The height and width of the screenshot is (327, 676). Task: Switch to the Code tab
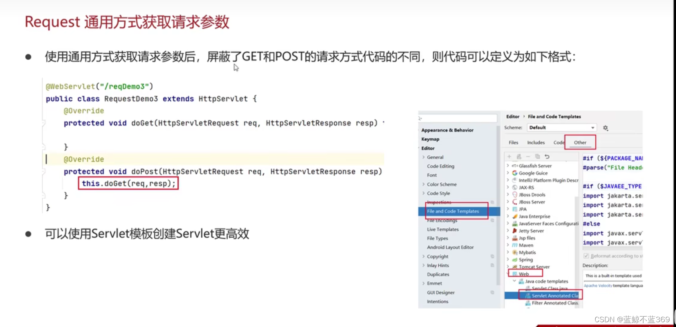[x=559, y=143]
